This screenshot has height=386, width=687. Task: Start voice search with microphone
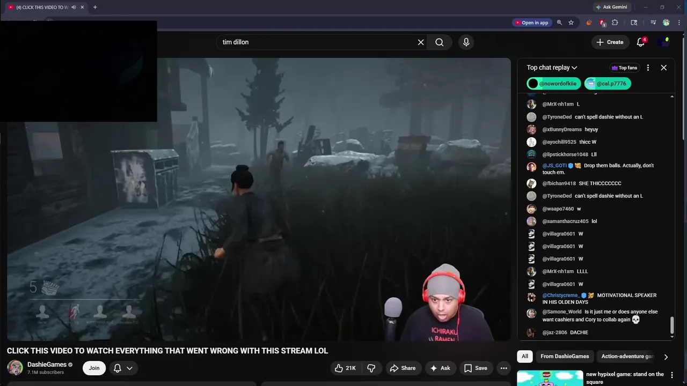pyautogui.click(x=466, y=42)
